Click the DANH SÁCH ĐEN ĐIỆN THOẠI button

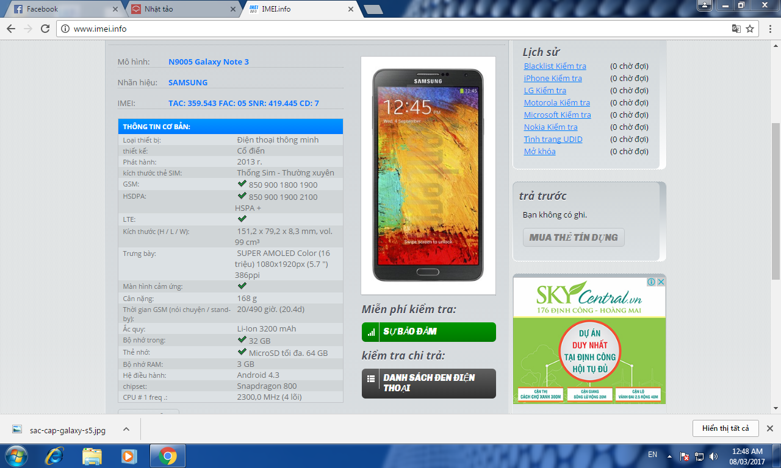click(x=428, y=383)
